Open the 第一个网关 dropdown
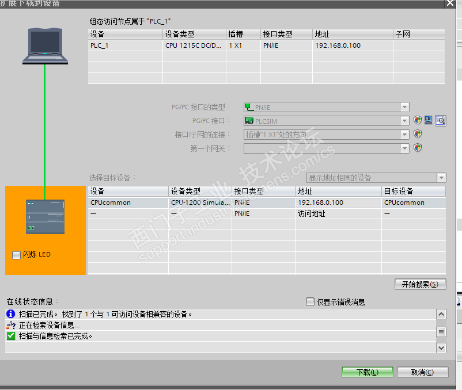Screen dimensions: 462x390 pyautogui.click(x=404, y=148)
